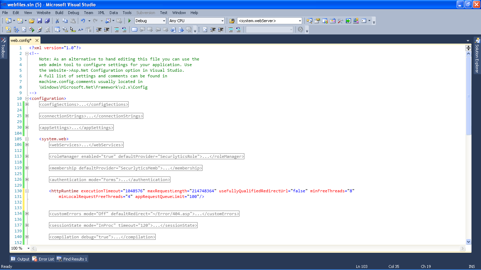
Task: Click the editor scrollbar down arrow
Action: [x=468, y=242]
